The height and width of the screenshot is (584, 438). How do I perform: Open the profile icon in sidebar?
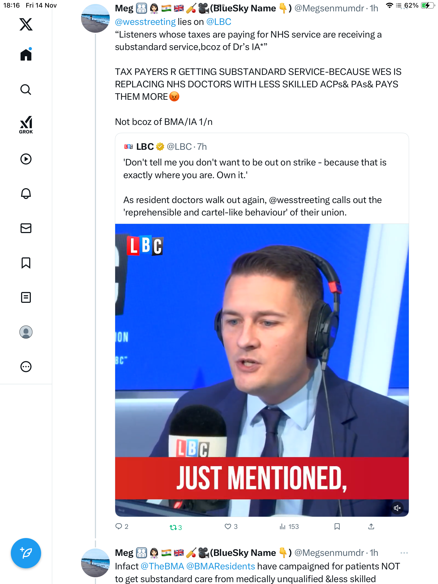[26, 332]
